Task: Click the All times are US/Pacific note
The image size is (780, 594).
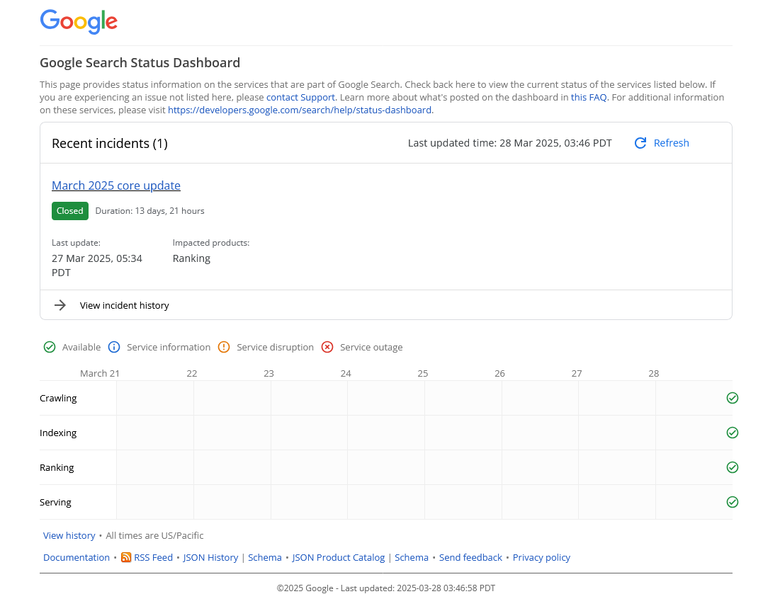Action: [154, 535]
